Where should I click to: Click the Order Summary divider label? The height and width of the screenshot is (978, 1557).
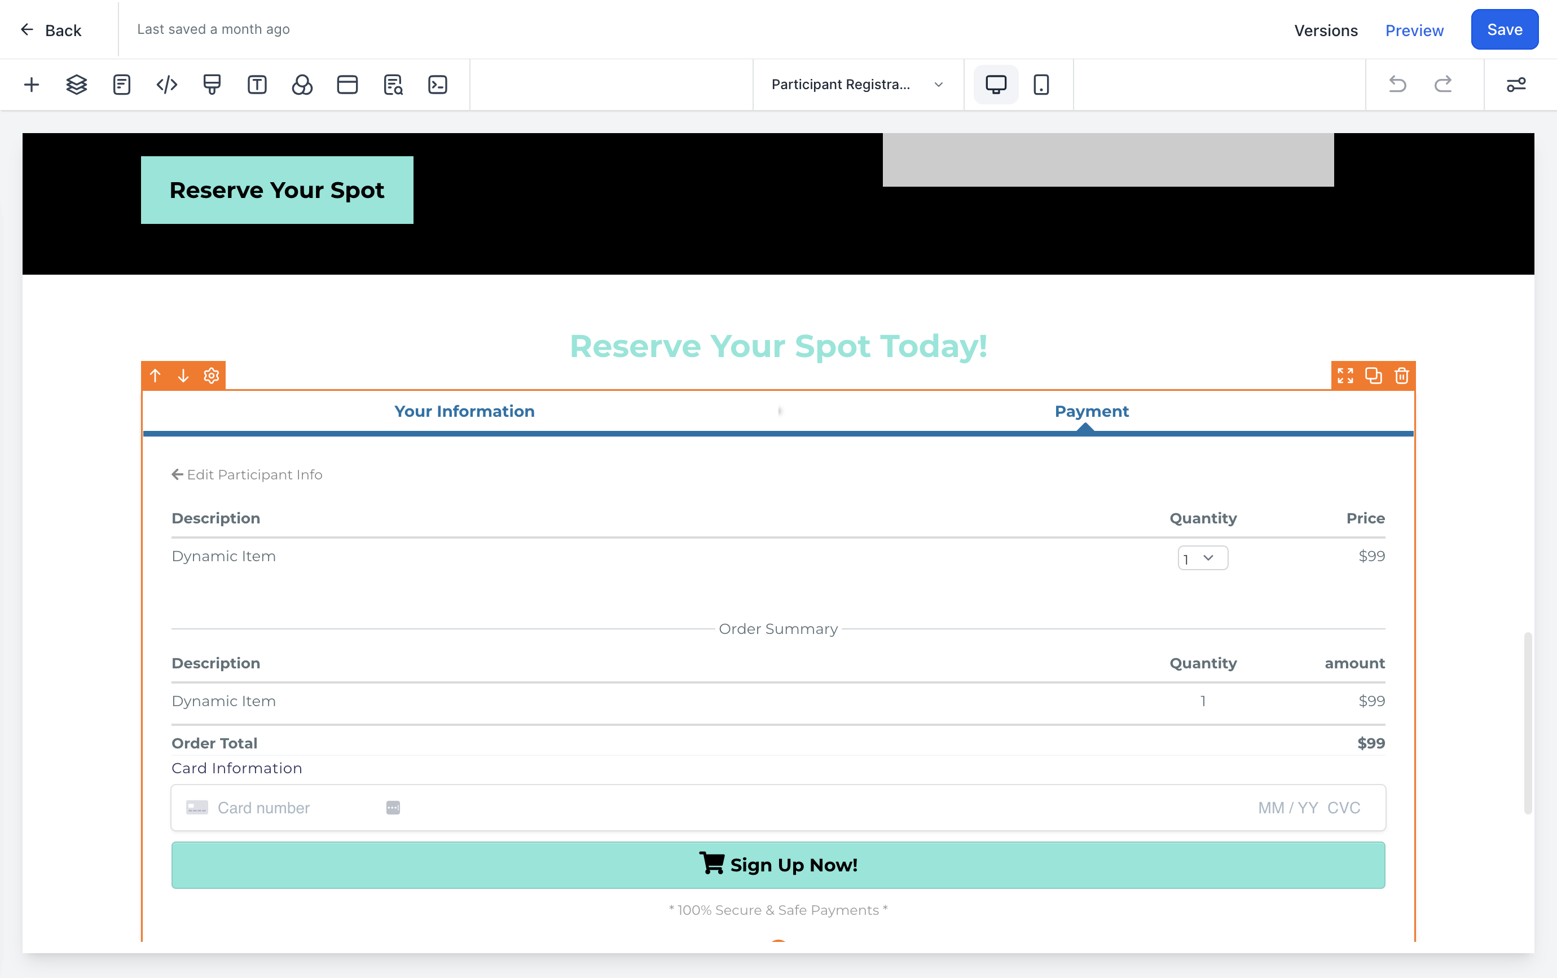point(778,629)
